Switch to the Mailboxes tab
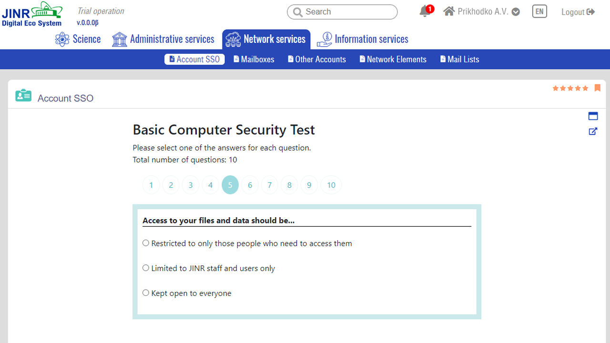The width and height of the screenshot is (610, 343). click(254, 59)
